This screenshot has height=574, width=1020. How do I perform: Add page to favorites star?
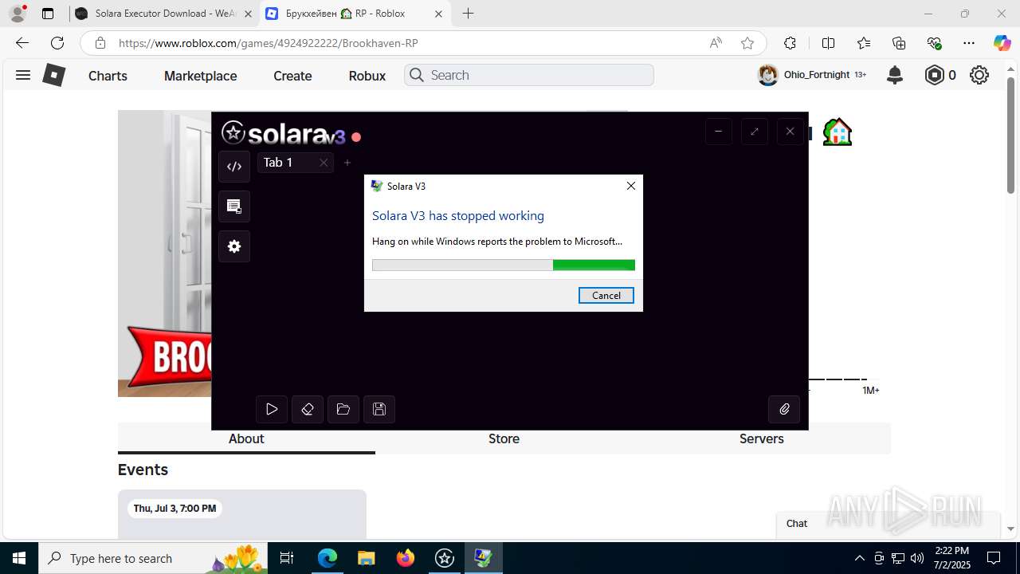[747, 43]
